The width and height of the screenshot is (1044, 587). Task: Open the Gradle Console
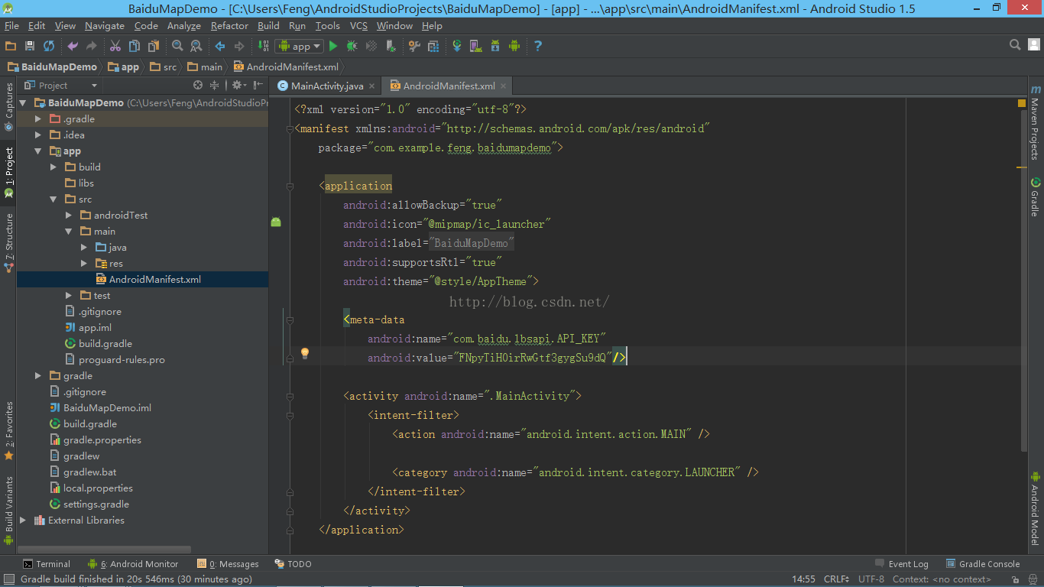click(x=983, y=564)
